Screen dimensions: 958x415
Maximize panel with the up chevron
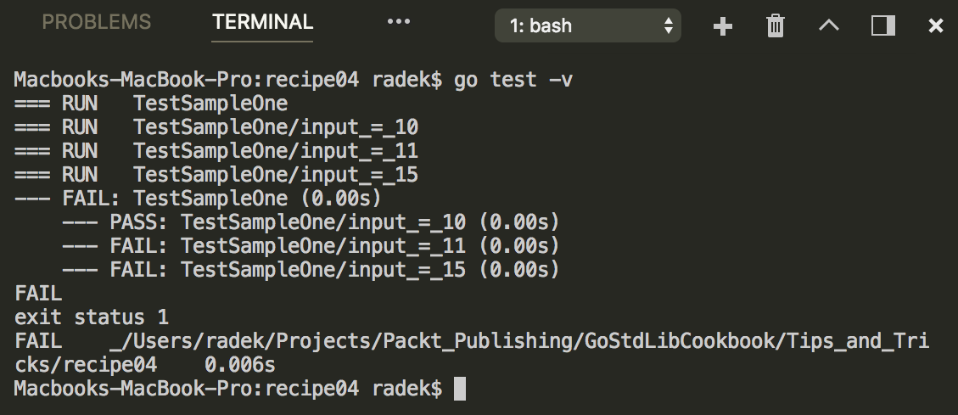(829, 25)
